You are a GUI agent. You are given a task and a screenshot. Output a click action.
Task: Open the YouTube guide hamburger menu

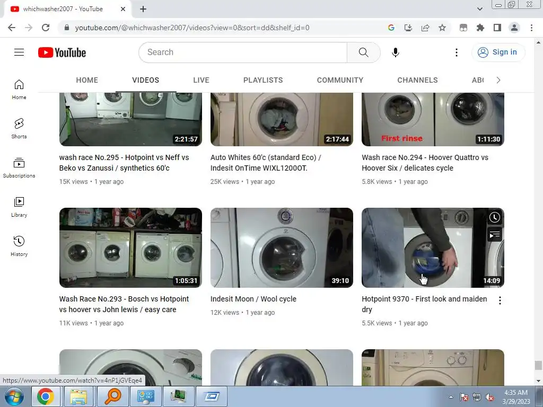[x=19, y=52]
